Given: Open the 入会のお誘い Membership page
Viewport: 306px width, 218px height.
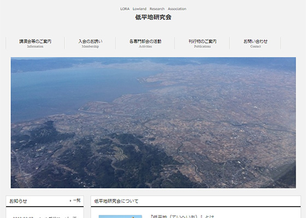Looking at the screenshot, I should [x=90, y=43].
